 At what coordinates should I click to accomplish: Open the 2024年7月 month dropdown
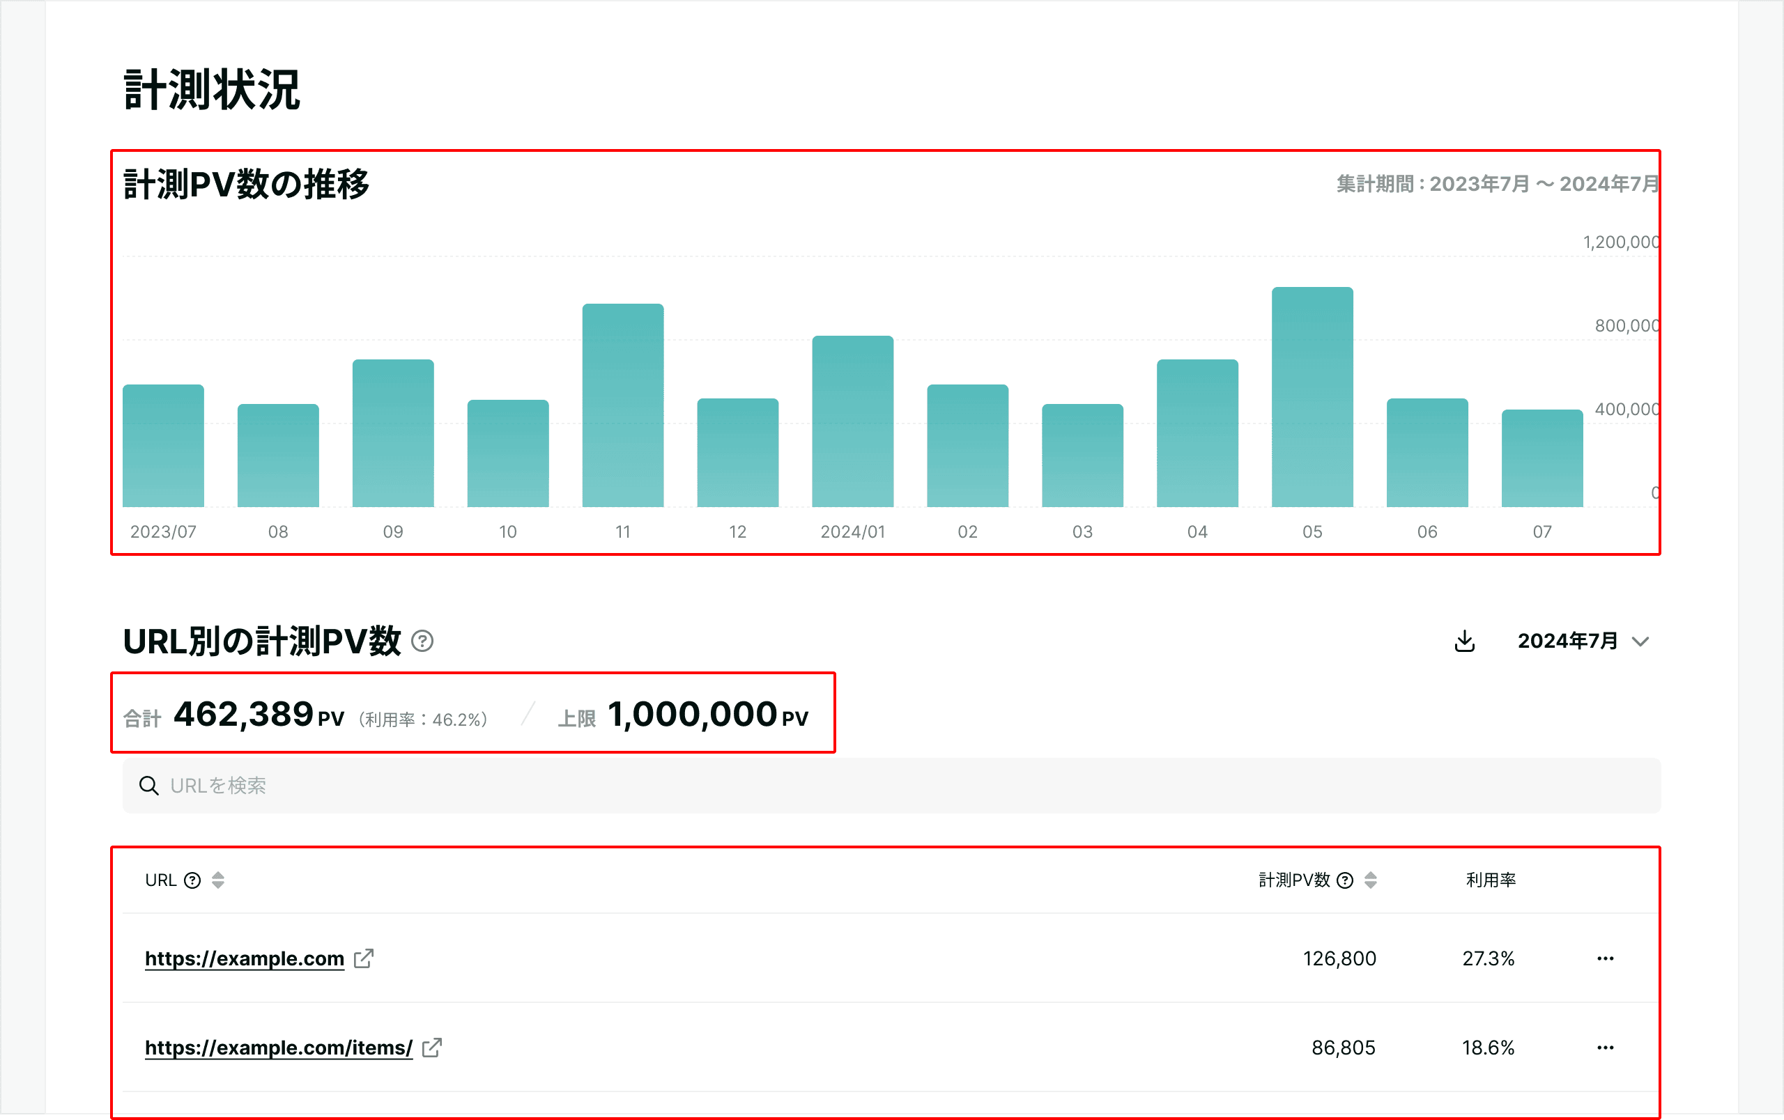(x=1568, y=641)
